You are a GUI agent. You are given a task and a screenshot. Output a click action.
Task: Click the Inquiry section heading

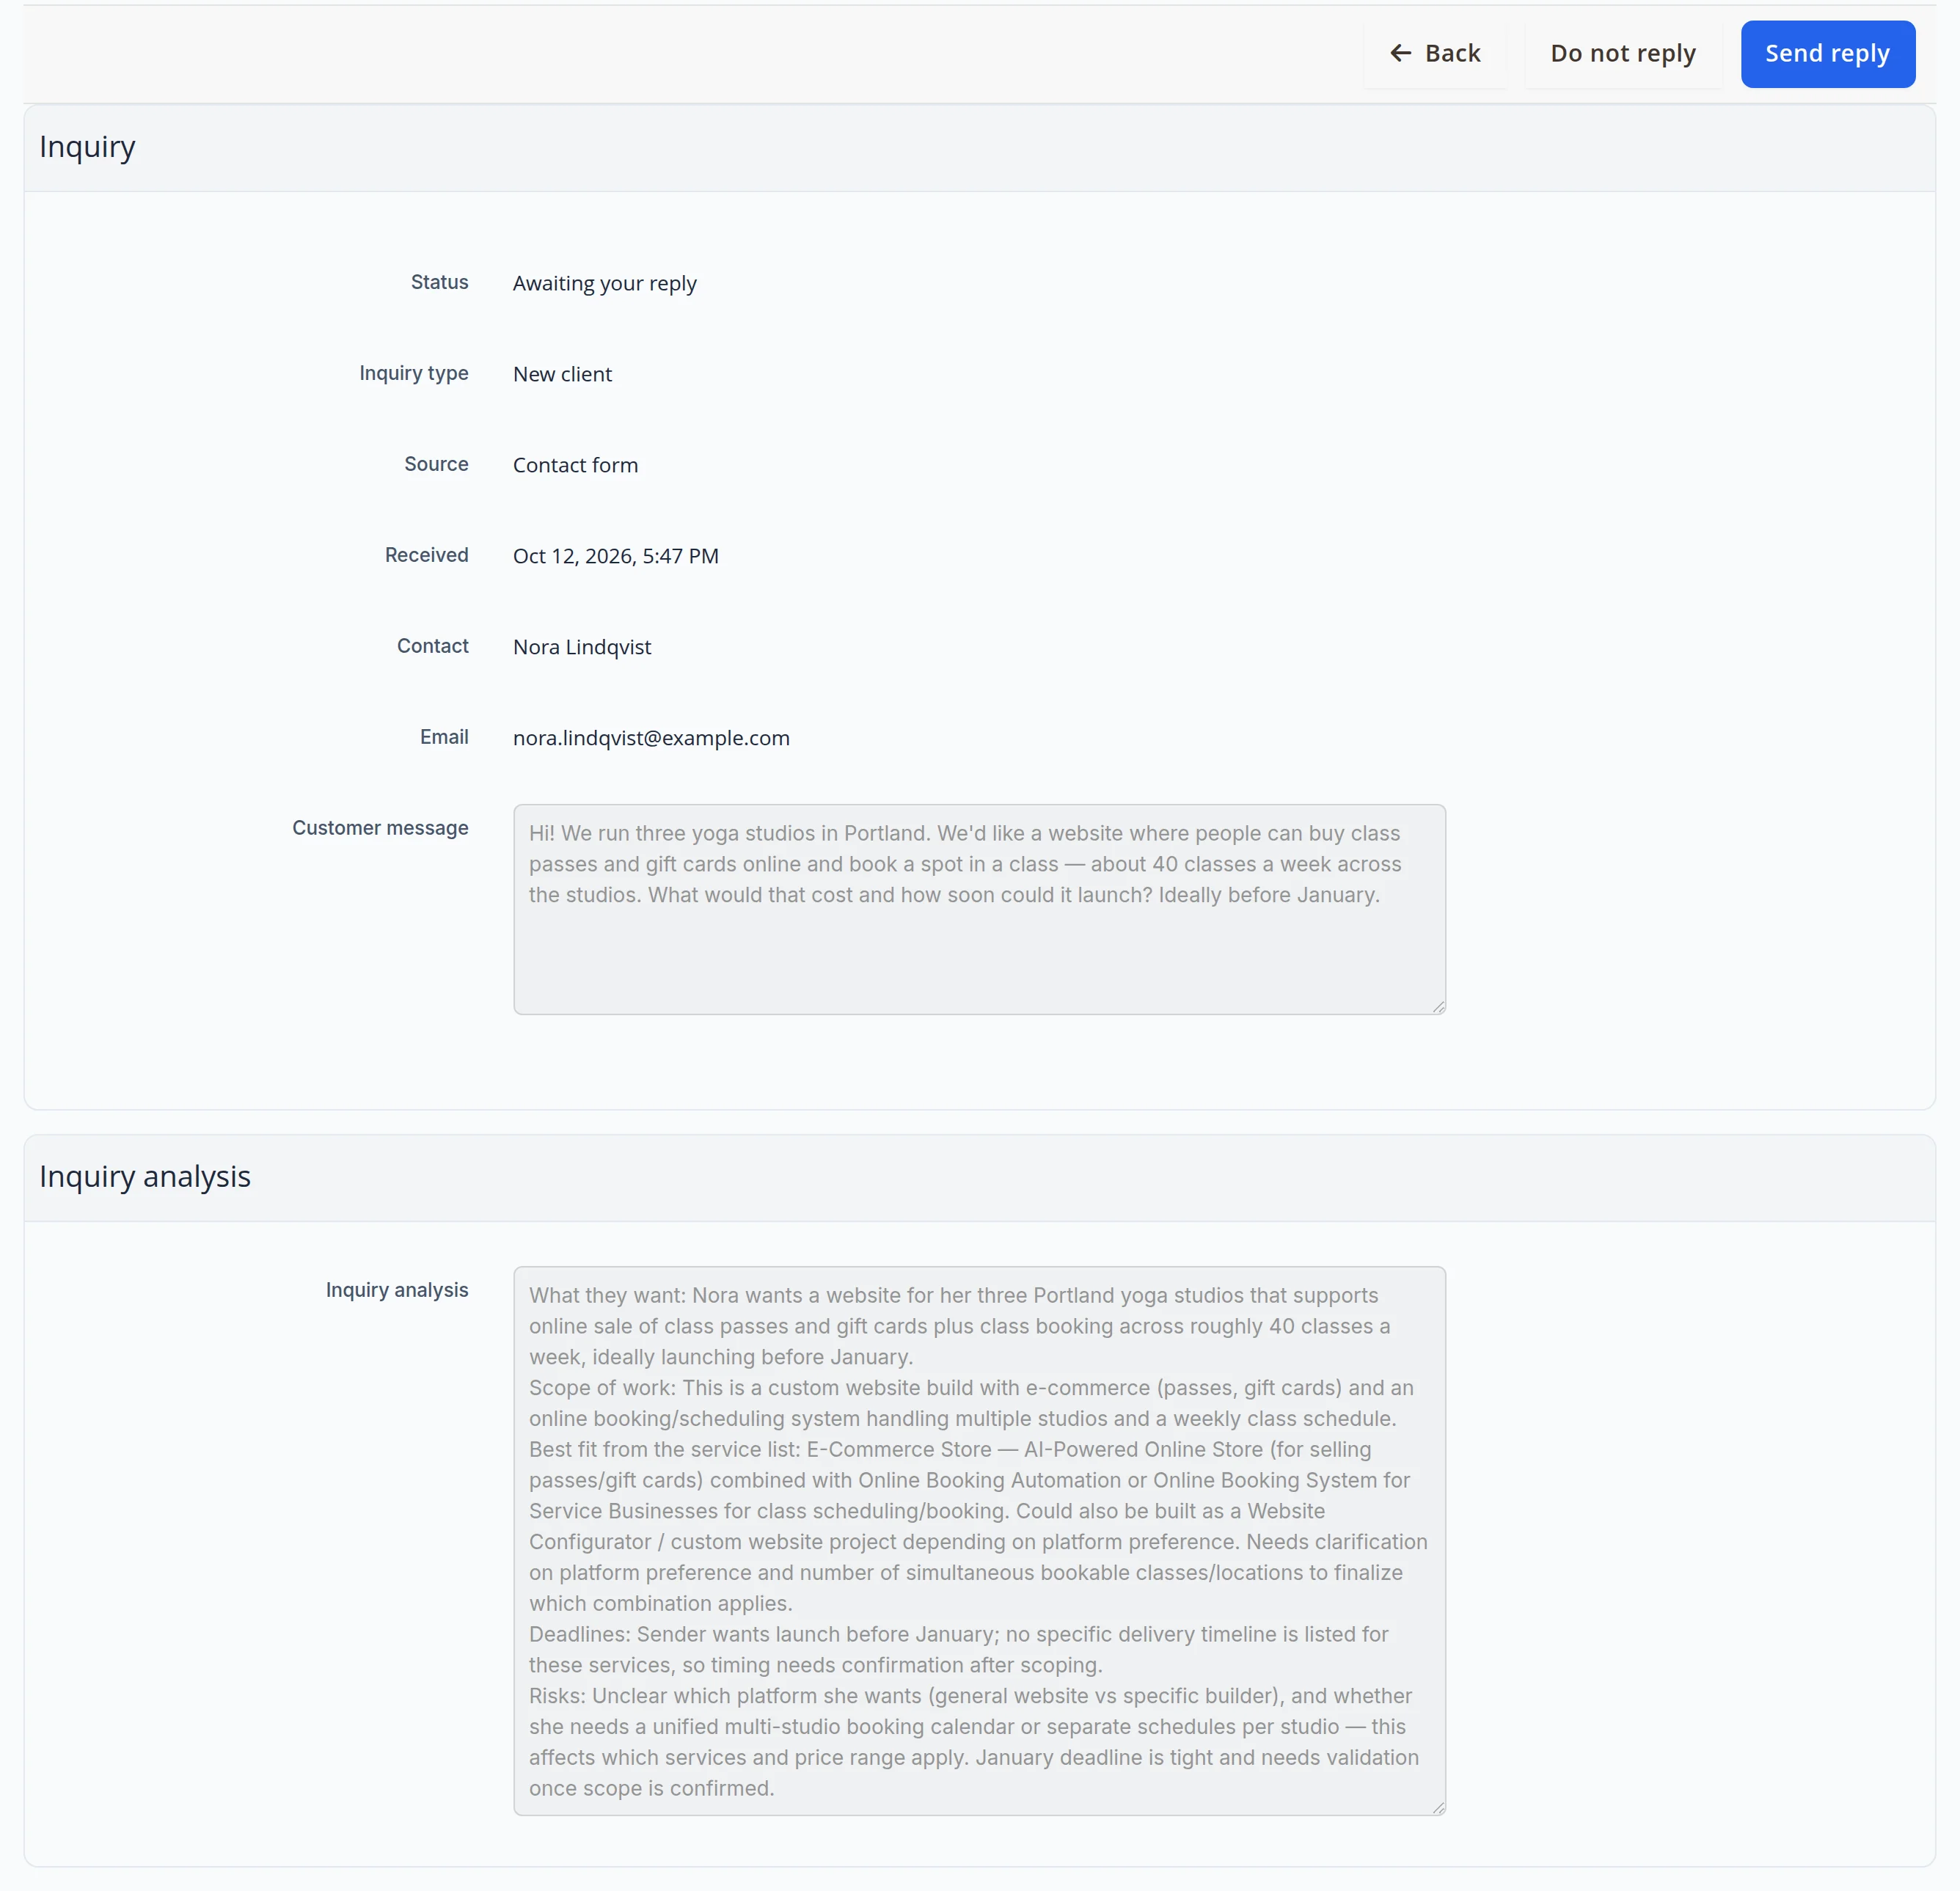tap(87, 147)
